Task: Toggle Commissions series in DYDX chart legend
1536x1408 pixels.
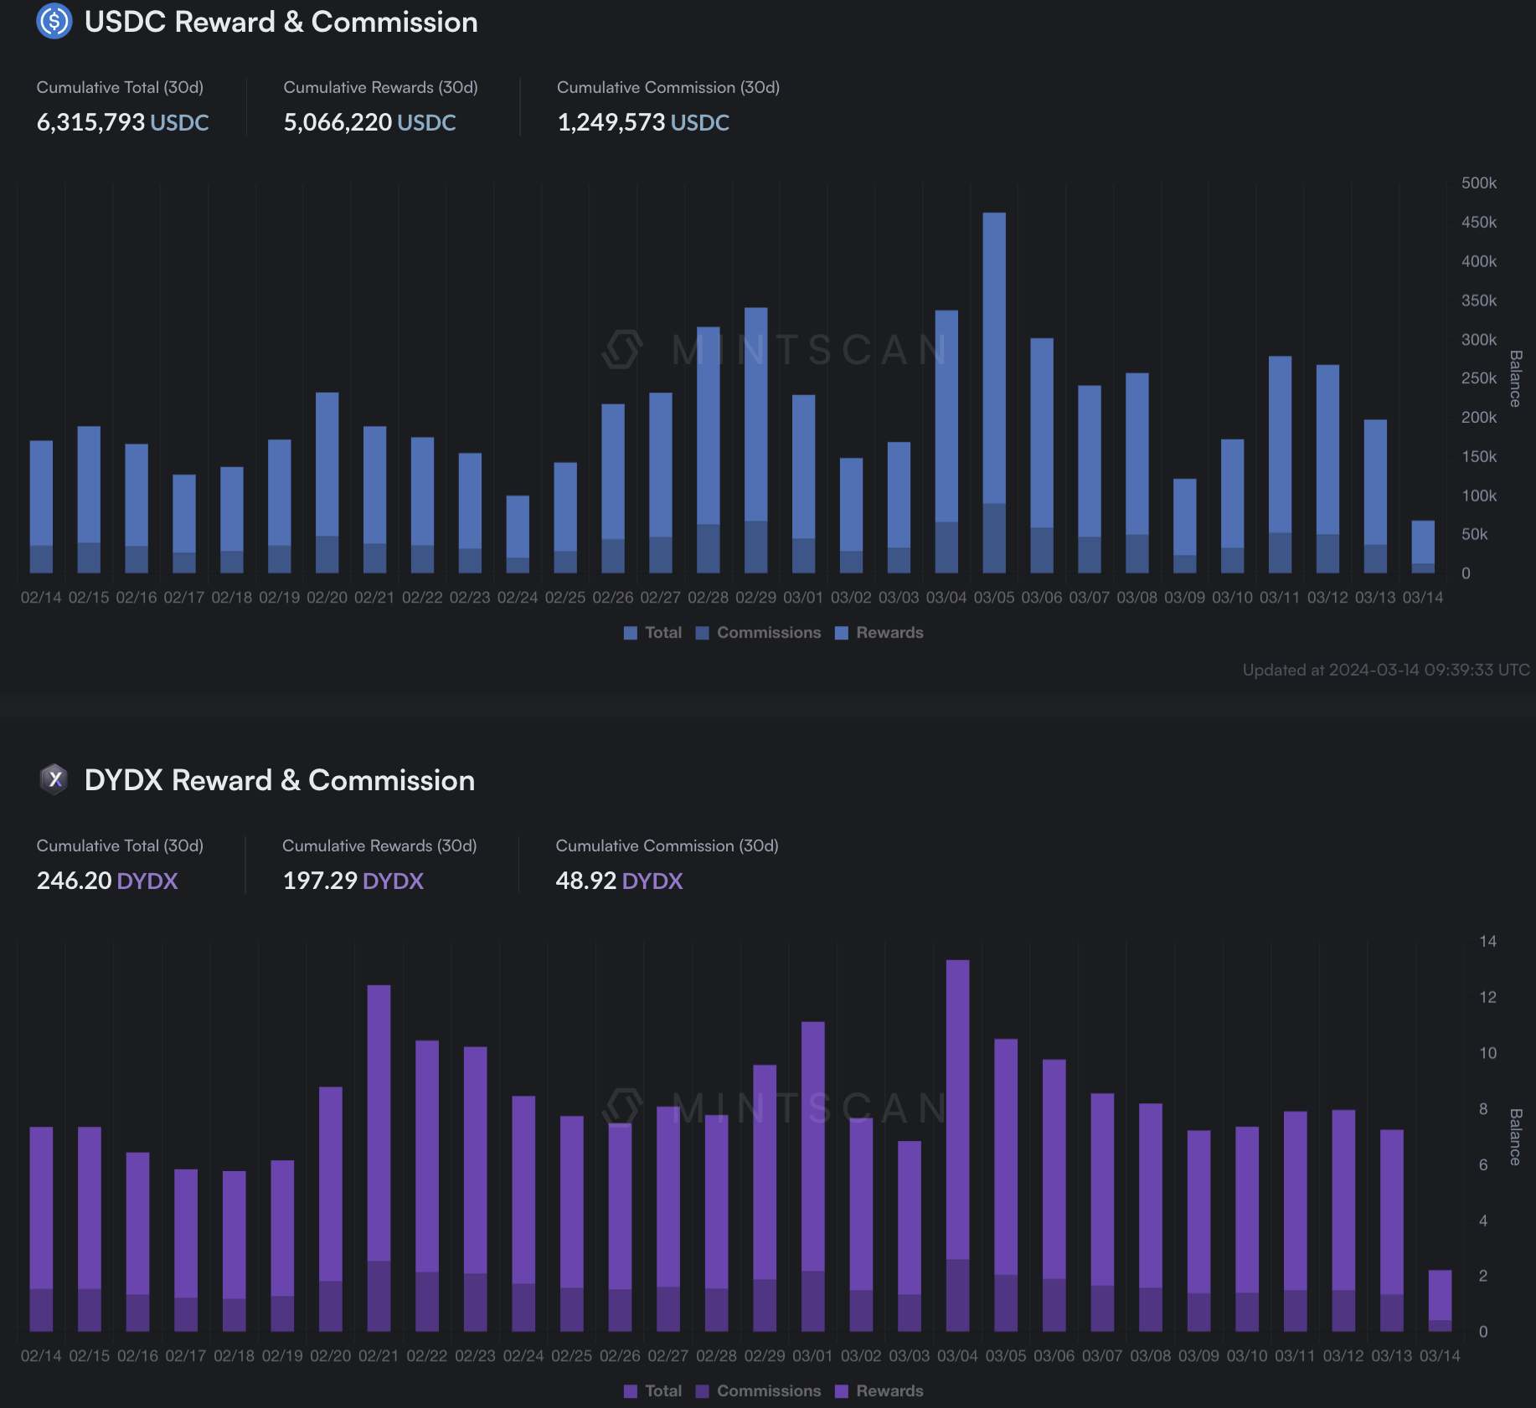Action: pyautogui.click(x=759, y=1391)
